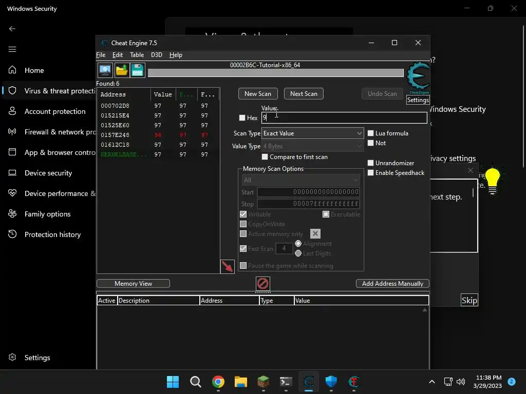The image size is (526, 394).
Task: Select address 0157E248 row
Action: click(x=158, y=135)
